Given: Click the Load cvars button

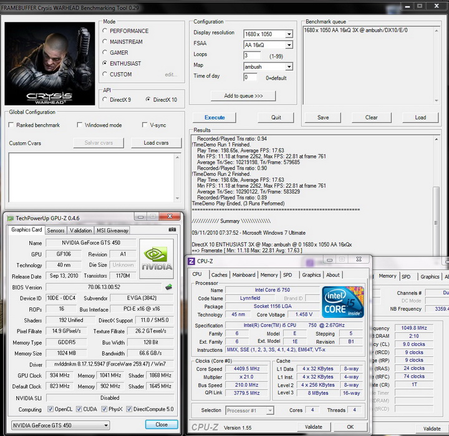Looking at the screenshot, I should (156, 143).
